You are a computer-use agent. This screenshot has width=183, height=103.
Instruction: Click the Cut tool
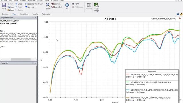pos(10,4)
